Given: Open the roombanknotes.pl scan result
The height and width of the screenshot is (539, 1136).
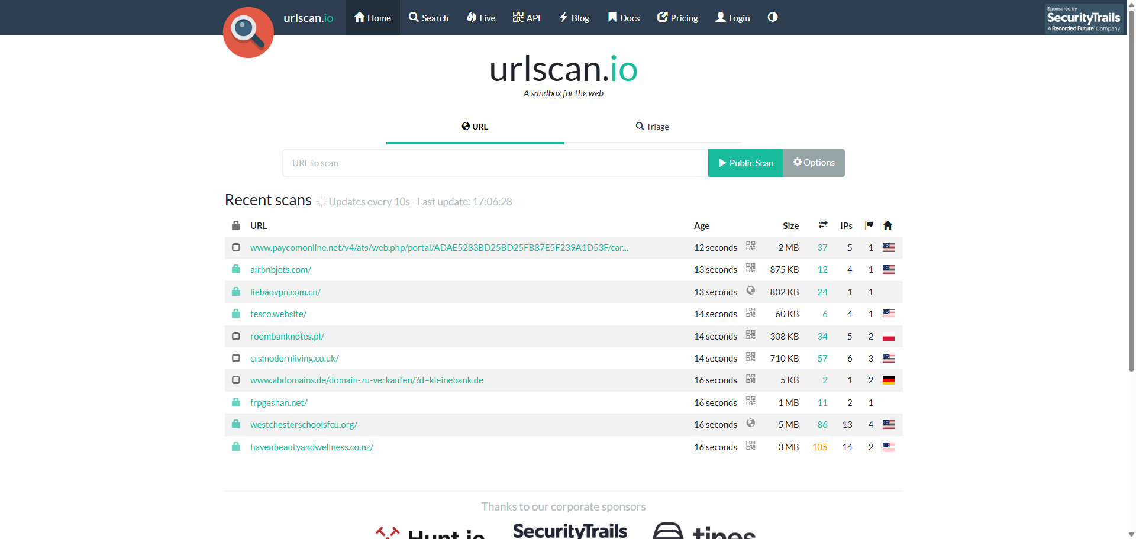Looking at the screenshot, I should point(287,337).
